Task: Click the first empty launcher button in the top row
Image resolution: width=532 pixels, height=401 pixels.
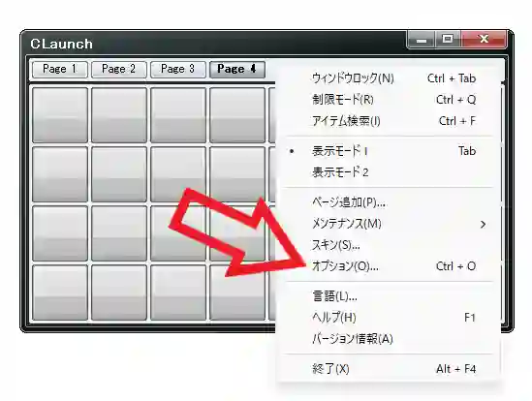Action: 60,114
